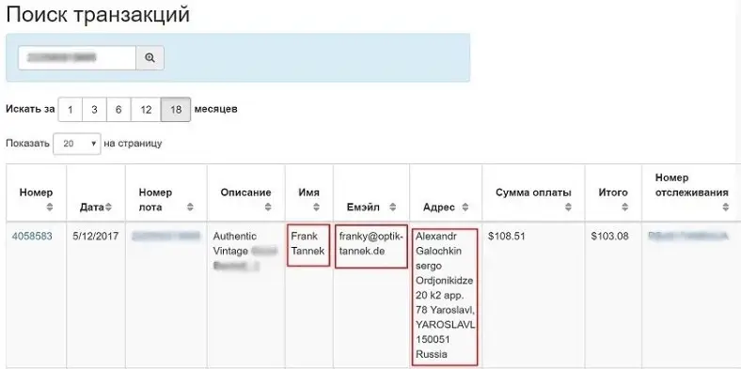Click the magnifier search button
The height and width of the screenshot is (369, 741).
pyautogui.click(x=150, y=57)
